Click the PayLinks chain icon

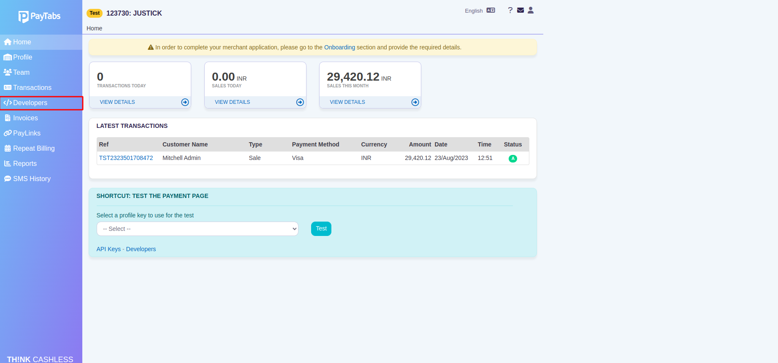coord(8,133)
